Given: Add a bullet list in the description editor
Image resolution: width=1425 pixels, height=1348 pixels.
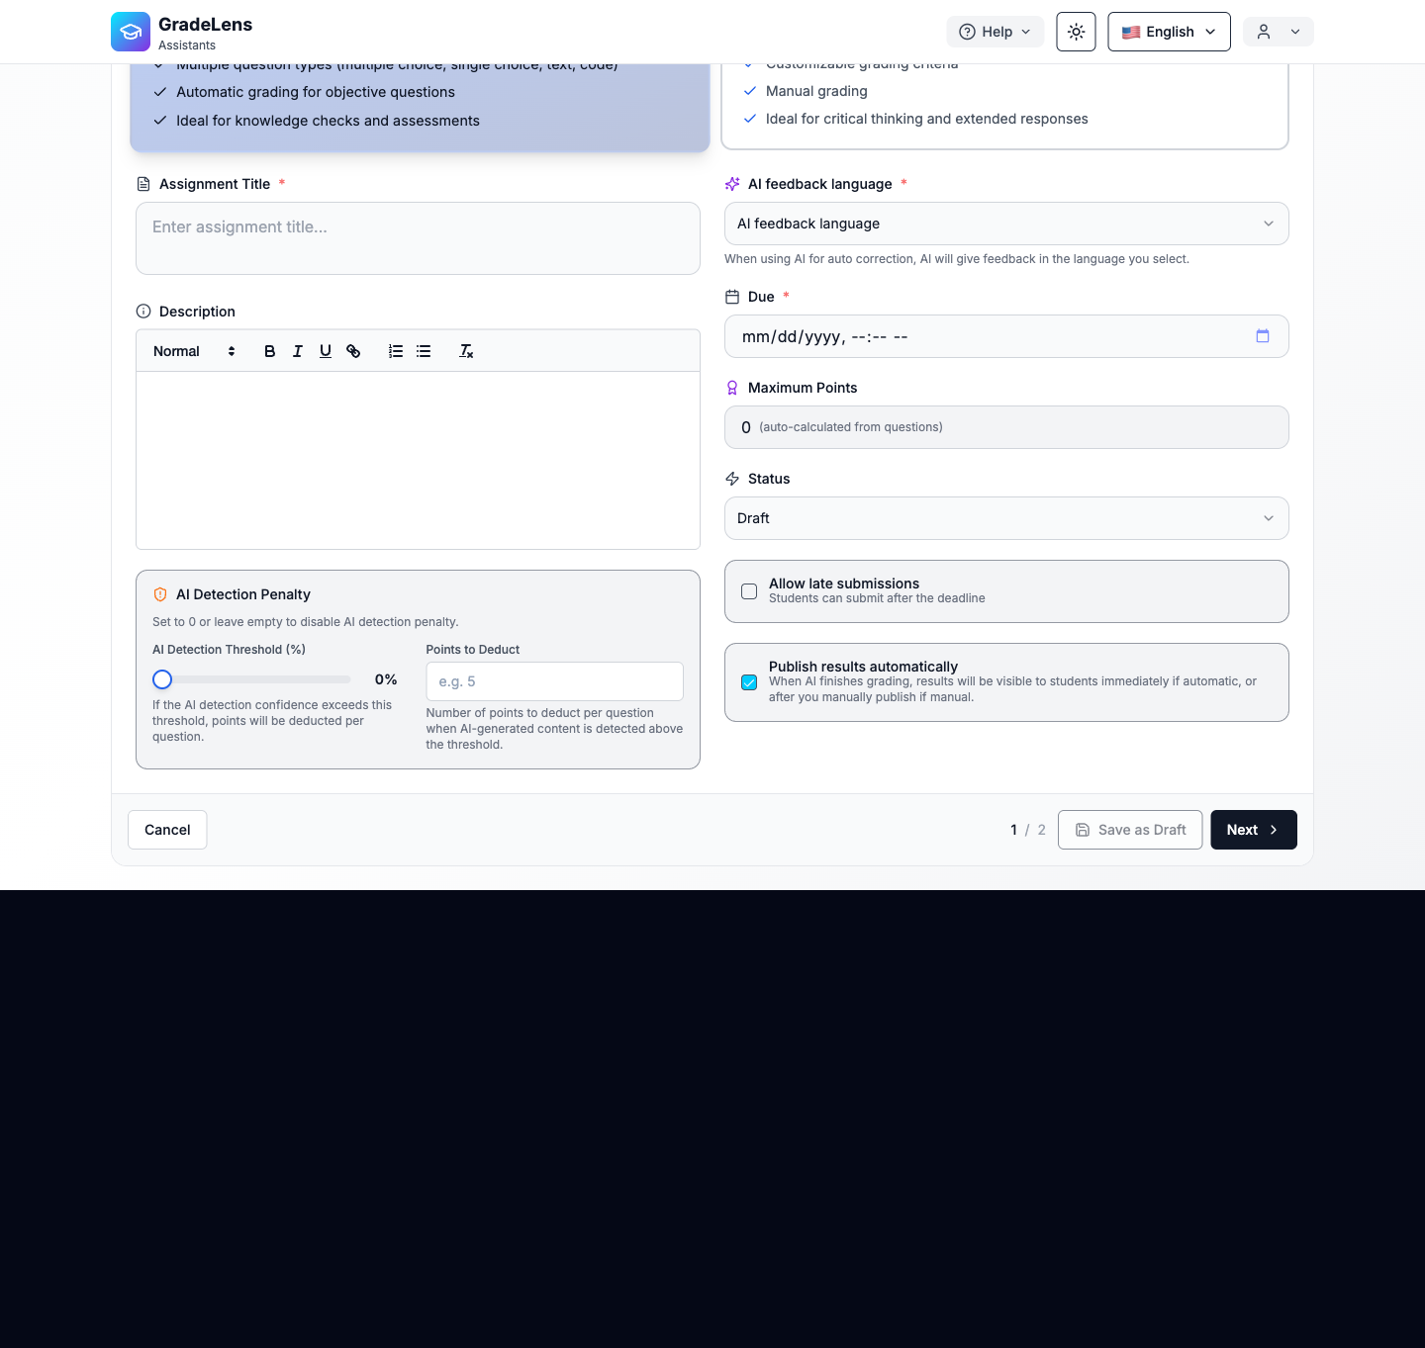Looking at the screenshot, I should (424, 351).
